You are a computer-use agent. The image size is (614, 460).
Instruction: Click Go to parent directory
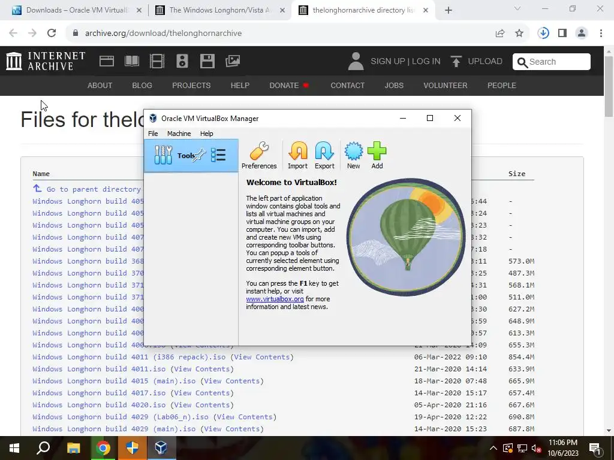click(x=94, y=189)
